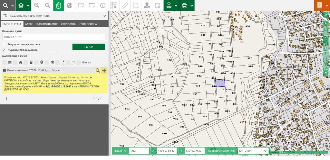Click the globe full extent icon

69,5
